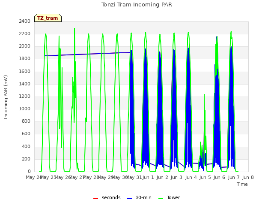
Task: Toggle the 30-min series in the legend
Action: pyautogui.click(x=139, y=197)
